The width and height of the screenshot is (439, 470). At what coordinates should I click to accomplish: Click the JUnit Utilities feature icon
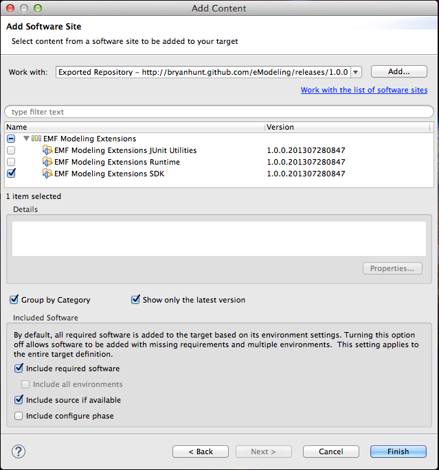coord(47,150)
